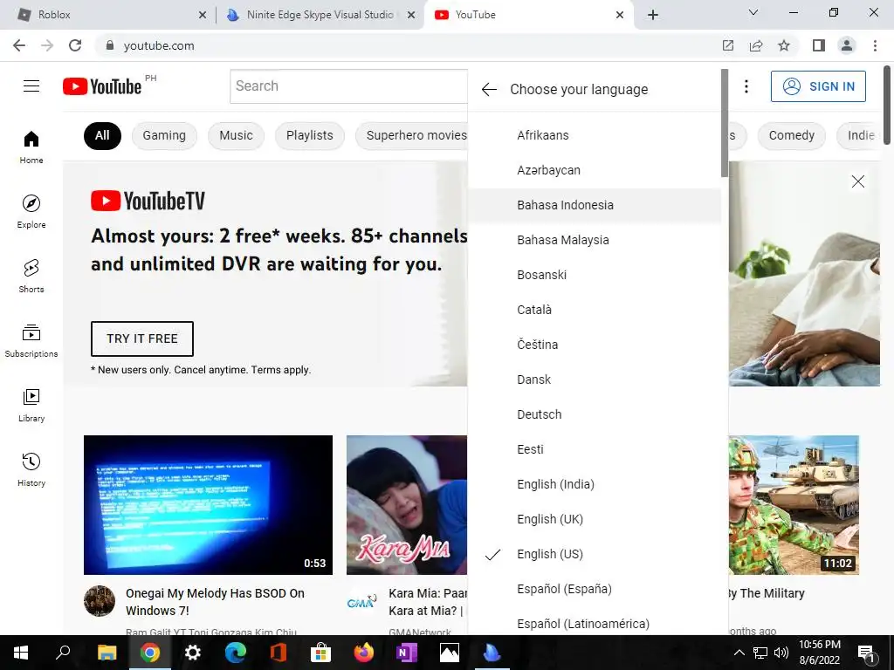
Task: Share this page icon in address bar
Action: (756, 45)
